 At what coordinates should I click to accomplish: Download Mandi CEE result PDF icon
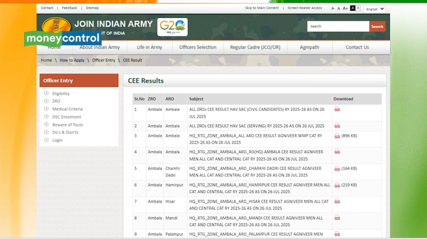point(337,218)
